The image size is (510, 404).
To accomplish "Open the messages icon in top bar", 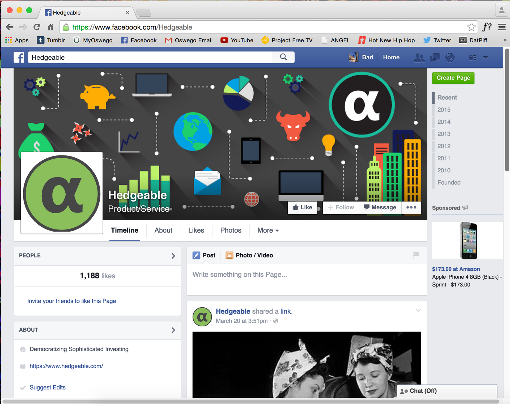I will click(435, 58).
